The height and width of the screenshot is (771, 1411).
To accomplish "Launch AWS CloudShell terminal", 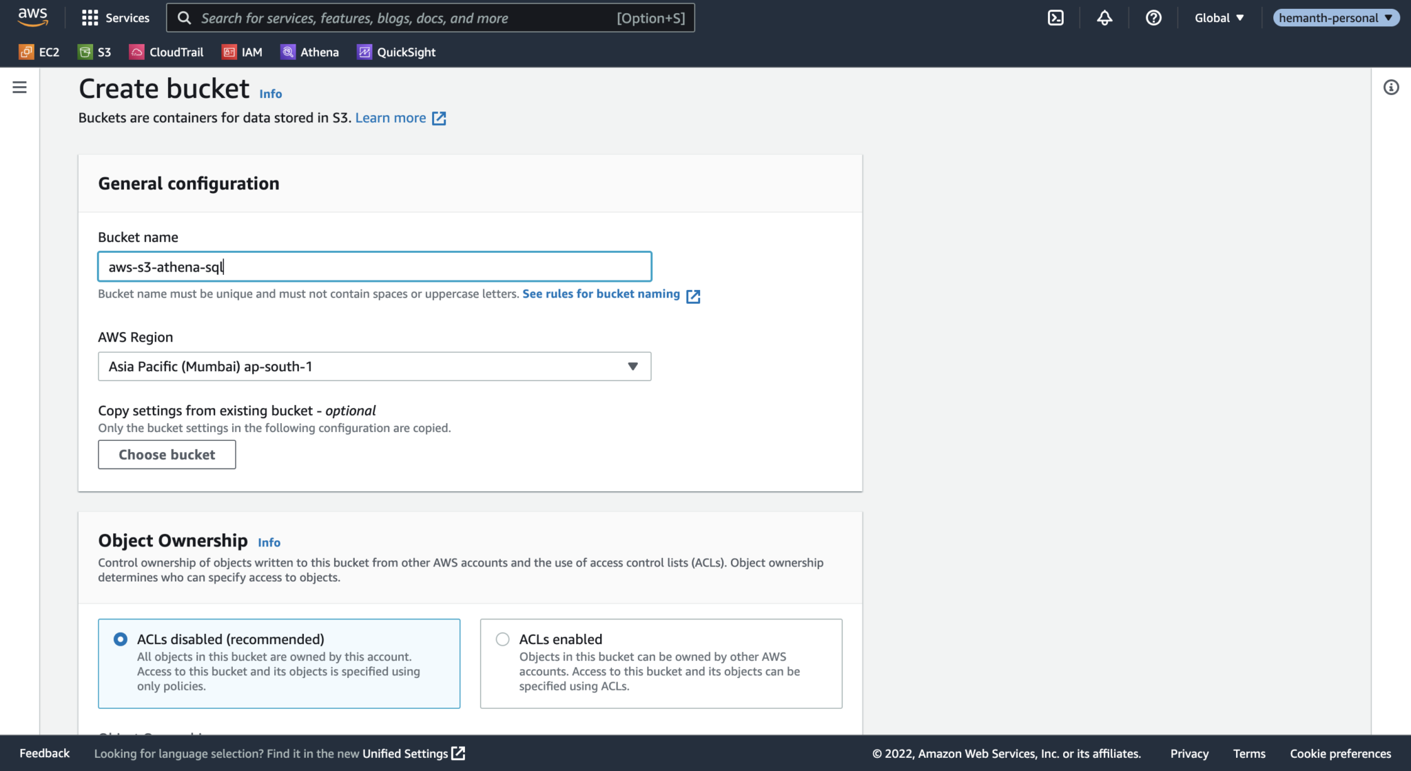I will click(1055, 17).
